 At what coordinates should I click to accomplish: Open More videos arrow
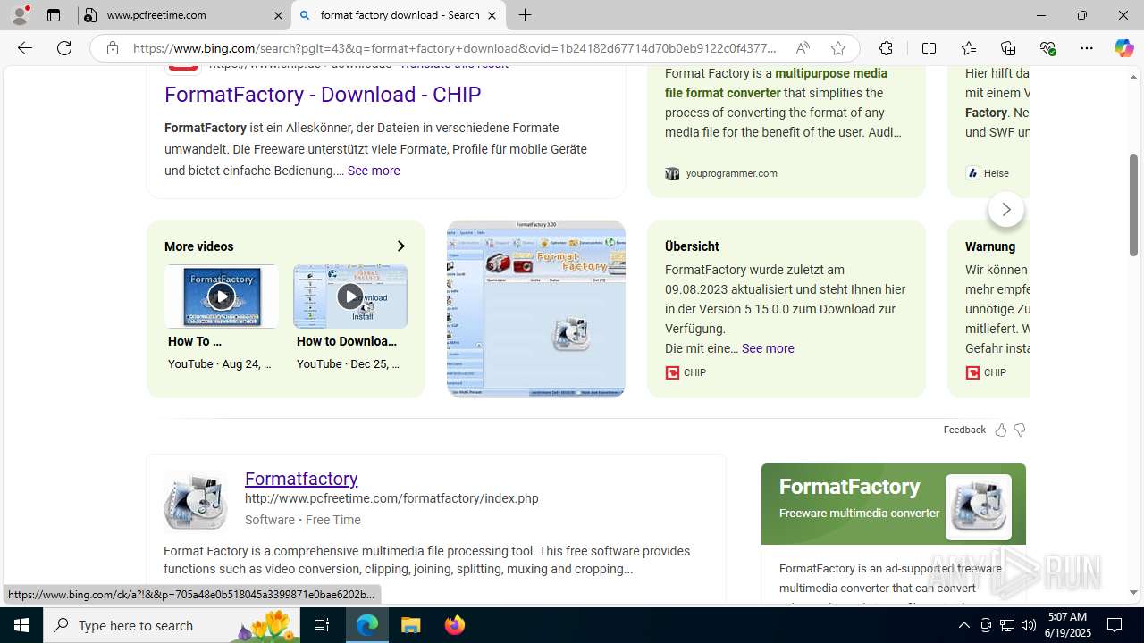point(400,246)
